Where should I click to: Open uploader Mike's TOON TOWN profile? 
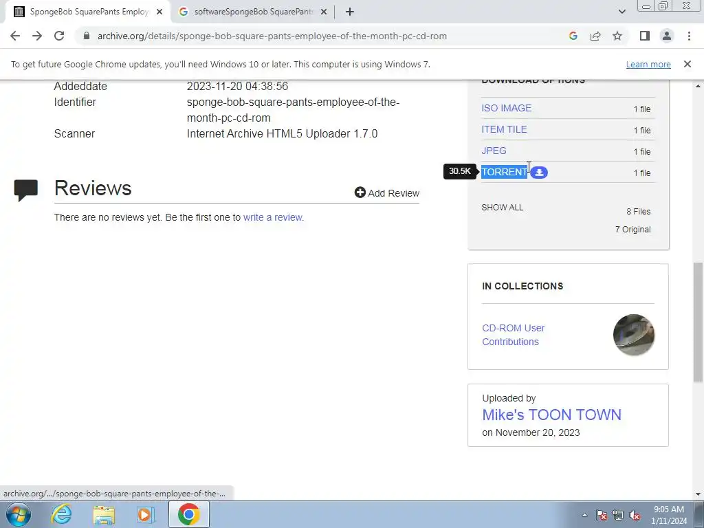[552, 415]
